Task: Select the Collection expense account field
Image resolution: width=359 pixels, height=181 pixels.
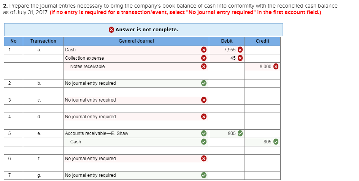Action: click(x=136, y=58)
